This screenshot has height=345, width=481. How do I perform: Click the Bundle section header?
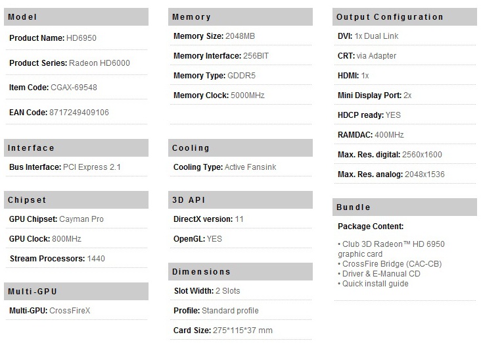coord(405,207)
